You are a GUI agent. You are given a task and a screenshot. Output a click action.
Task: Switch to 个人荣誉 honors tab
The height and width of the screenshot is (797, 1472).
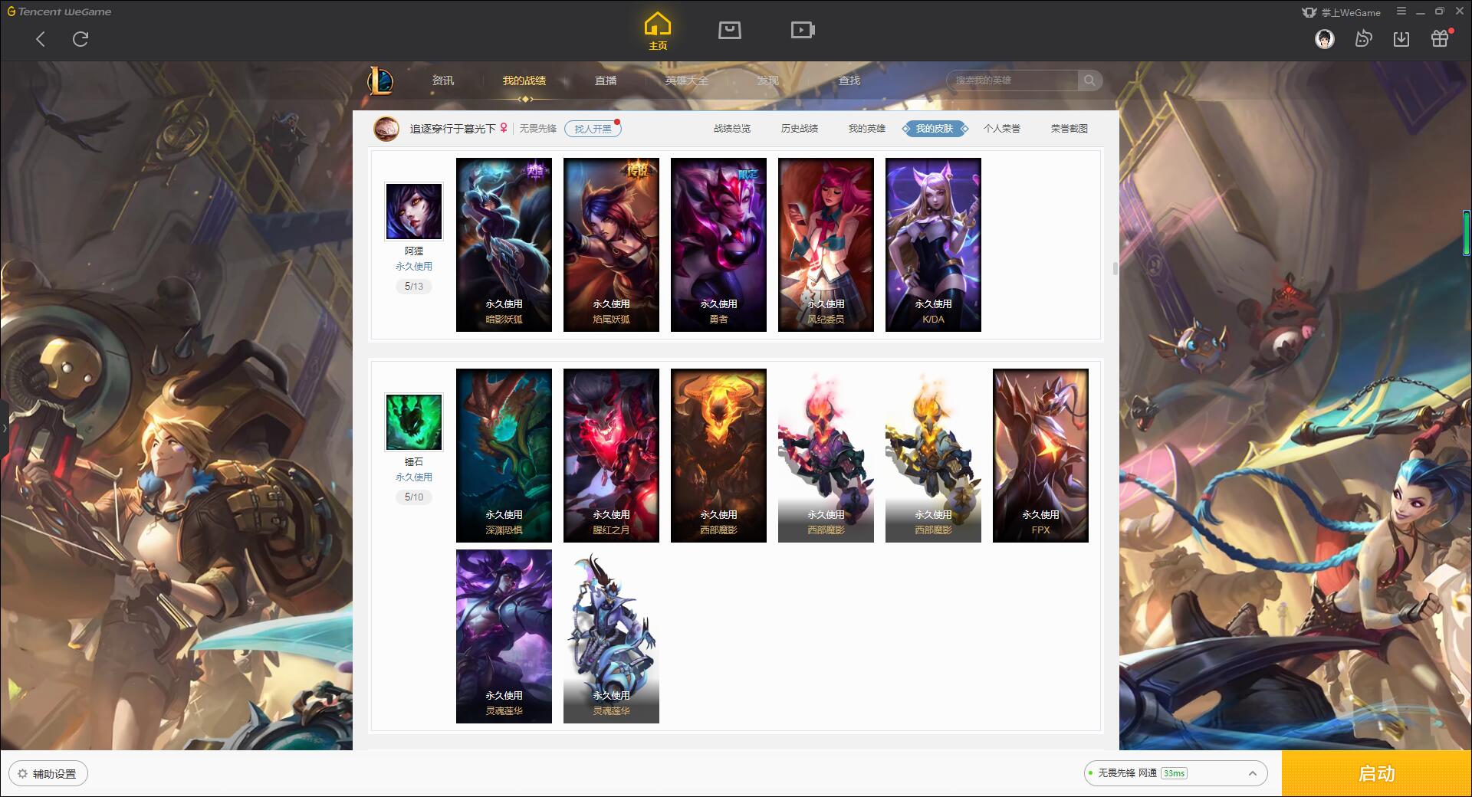point(1002,129)
